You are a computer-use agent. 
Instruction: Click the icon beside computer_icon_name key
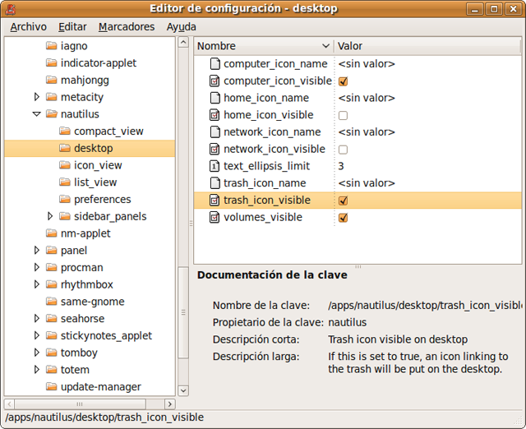coord(214,64)
